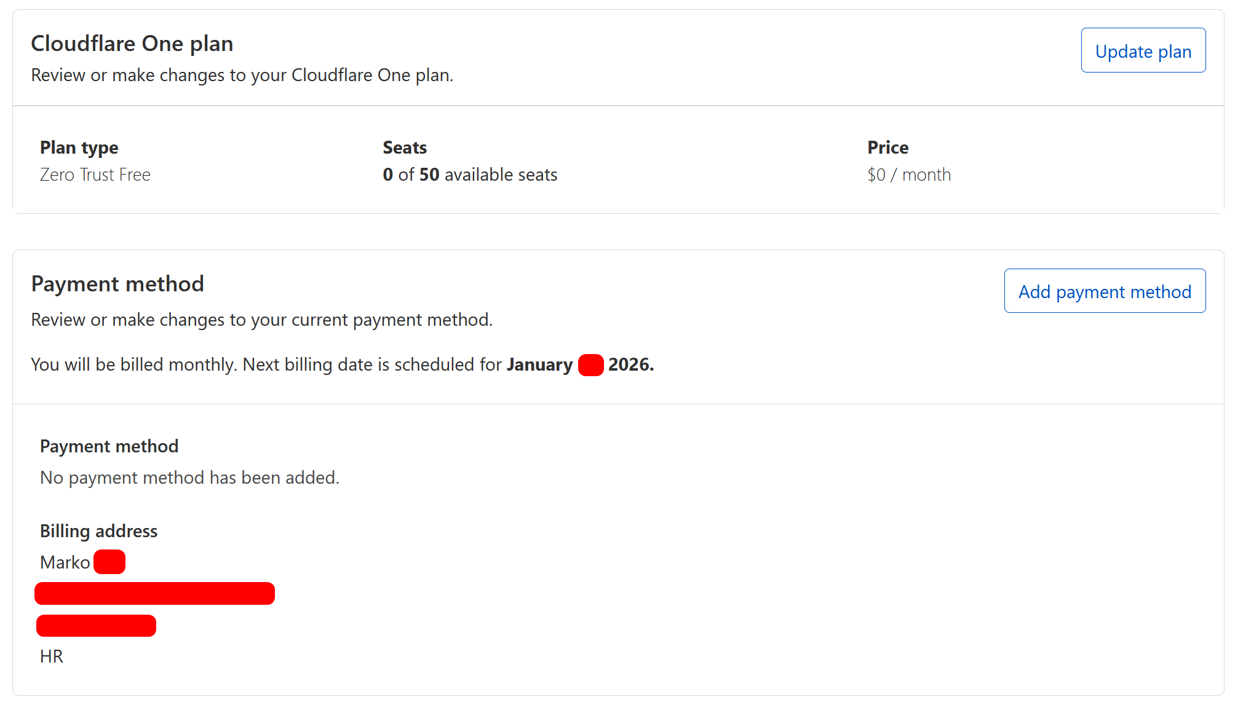Click the review current payment method description

point(261,320)
